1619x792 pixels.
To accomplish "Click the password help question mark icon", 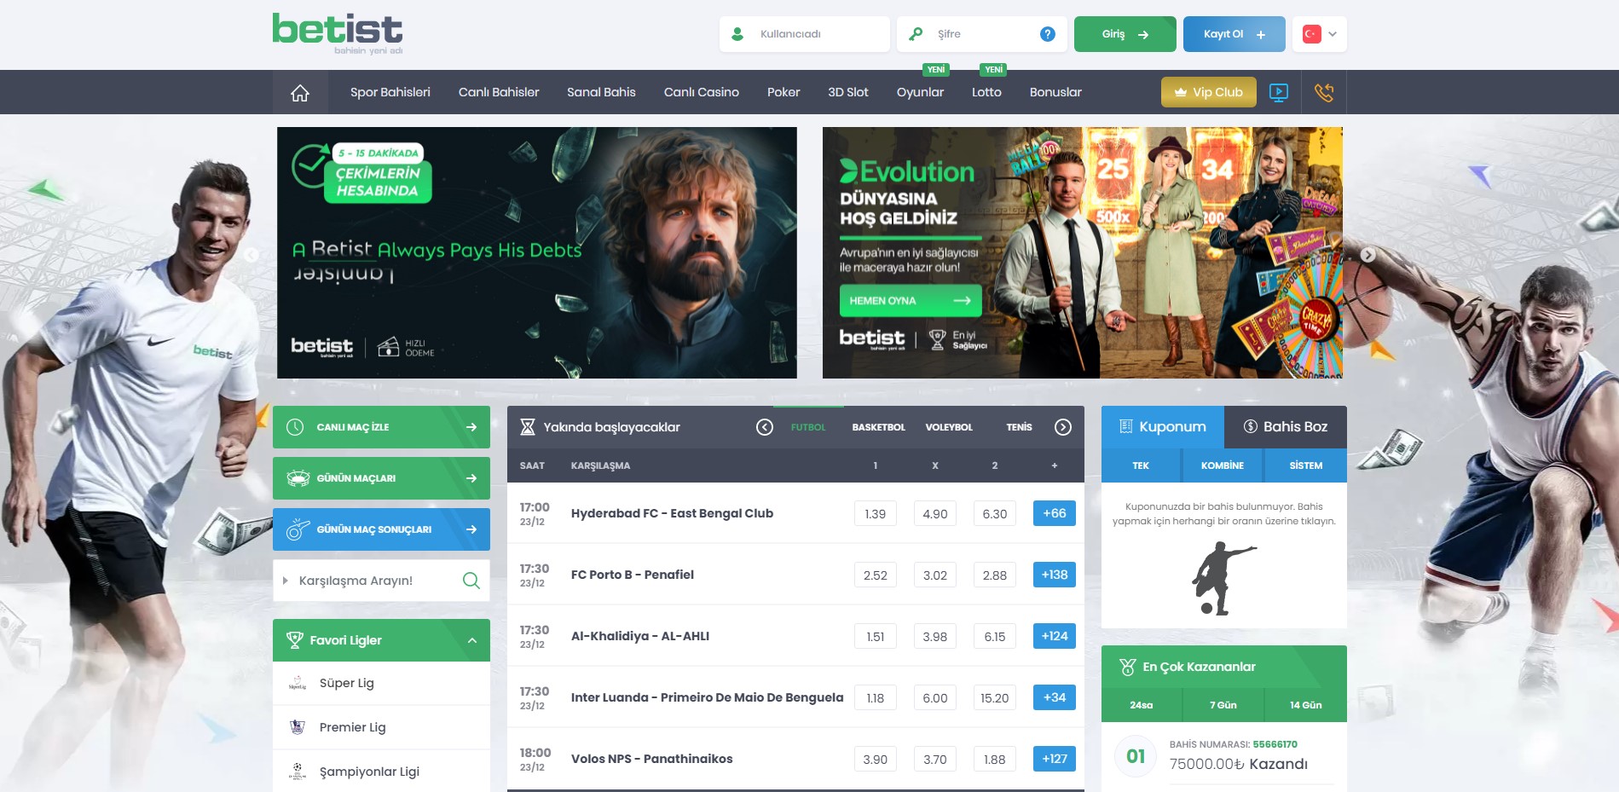I will point(1048,34).
